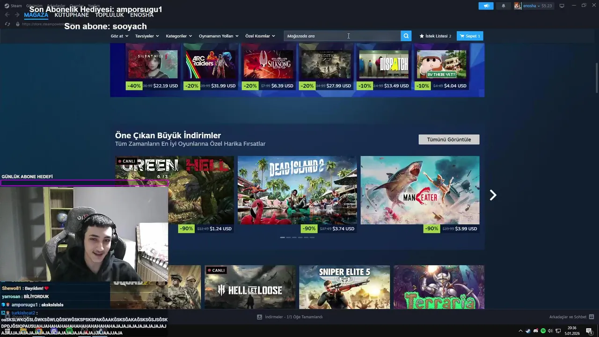This screenshot has height=337, width=599.
Task: Expand the Tavsiyeler dropdown
Action: pyautogui.click(x=147, y=36)
